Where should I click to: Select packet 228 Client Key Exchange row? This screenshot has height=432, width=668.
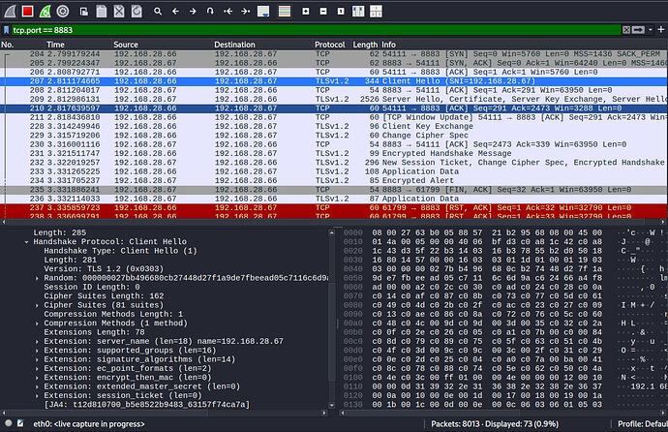click(x=334, y=127)
